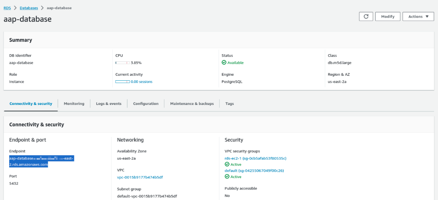
Task: Click Active check icon under default group
Action: 227,176
